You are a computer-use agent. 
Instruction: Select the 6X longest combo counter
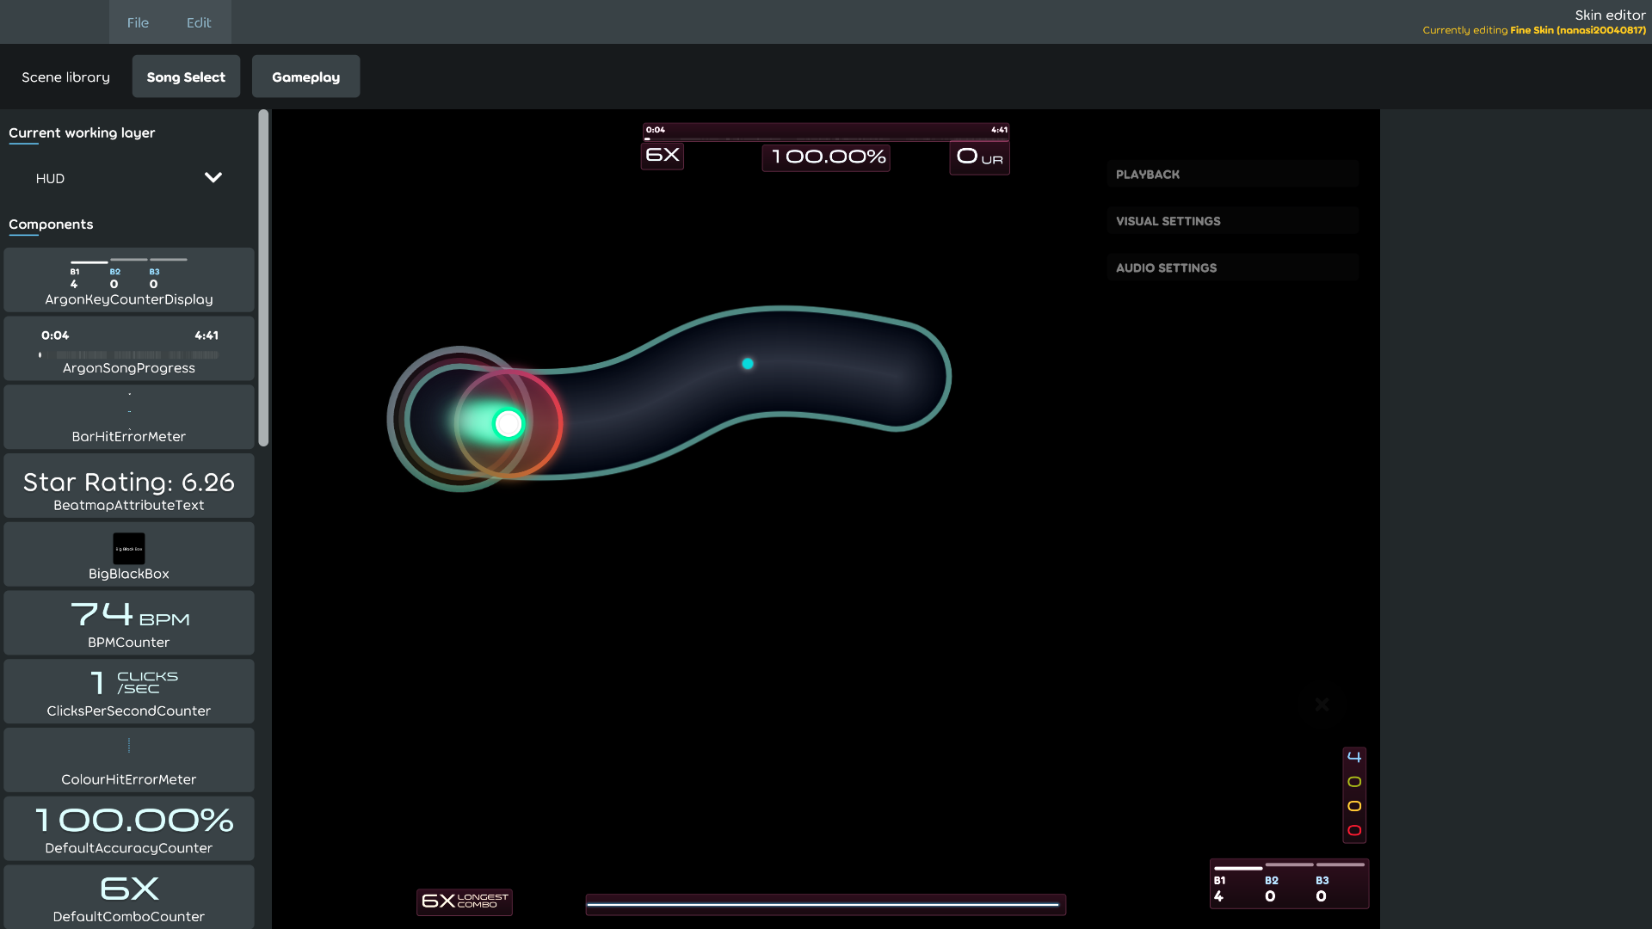(x=465, y=901)
